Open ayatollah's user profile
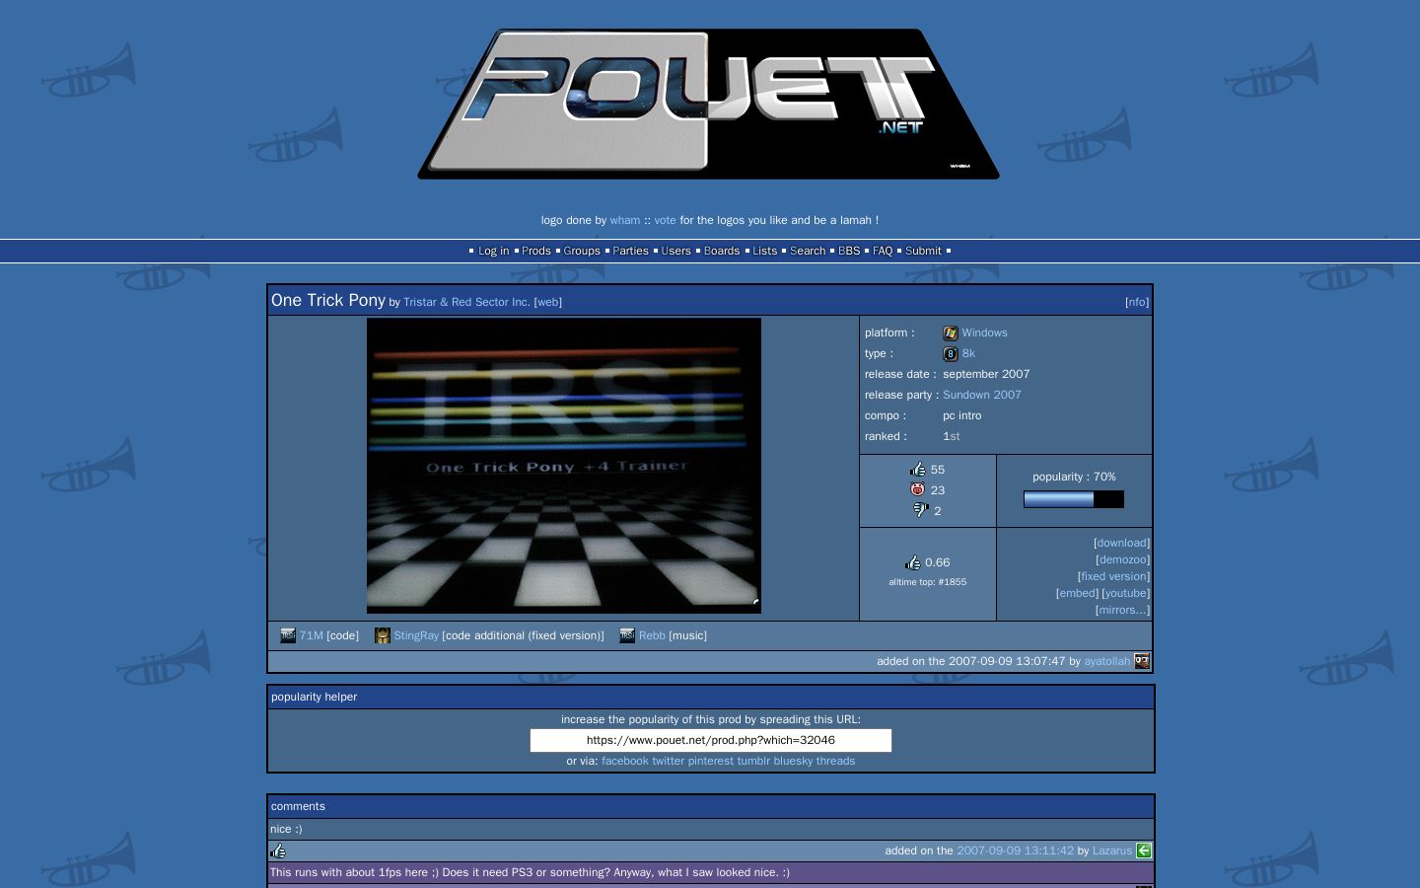1420x888 pixels. pos(1106,661)
